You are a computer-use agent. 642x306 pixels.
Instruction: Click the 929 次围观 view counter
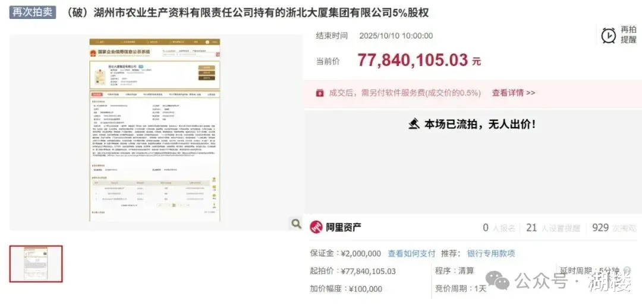click(614, 228)
